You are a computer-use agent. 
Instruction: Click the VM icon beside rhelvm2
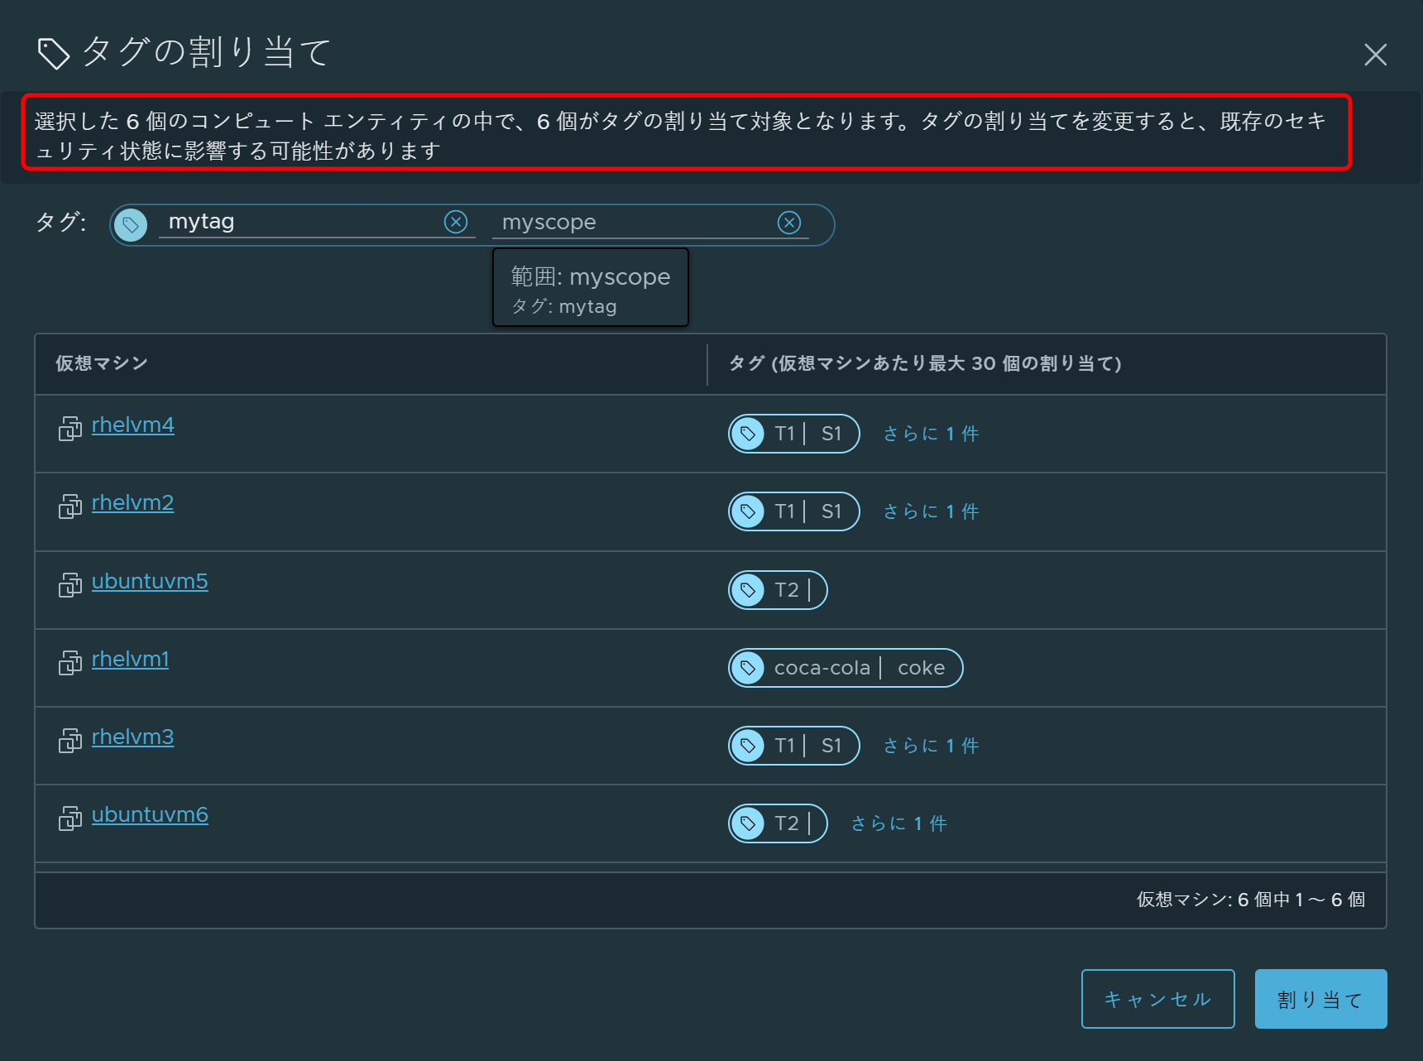click(x=70, y=506)
